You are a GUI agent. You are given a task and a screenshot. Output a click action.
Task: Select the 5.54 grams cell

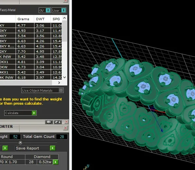coord(25,36)
